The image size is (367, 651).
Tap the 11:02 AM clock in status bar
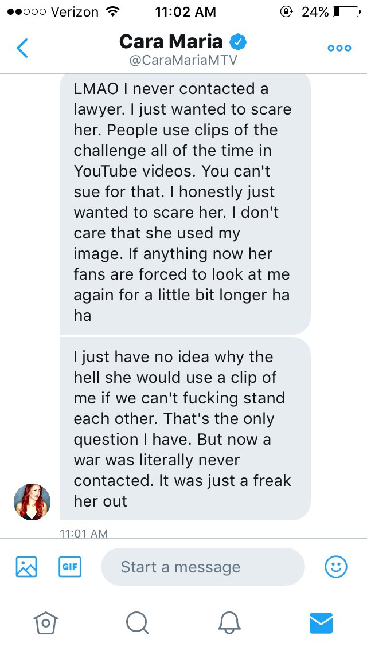[185, 11]
